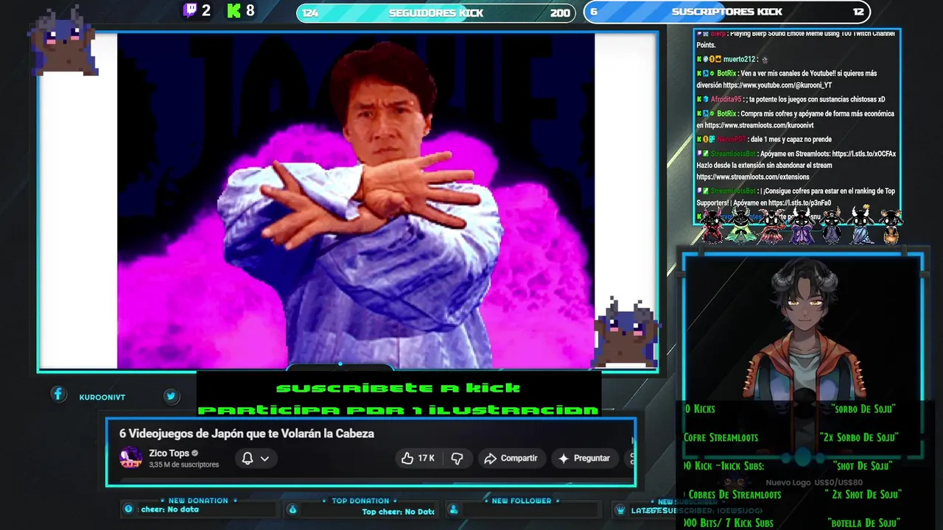Click the Preguntar button
Image resolution: width=943 pixels, height=530 pixels.
(x=583, y=458)
